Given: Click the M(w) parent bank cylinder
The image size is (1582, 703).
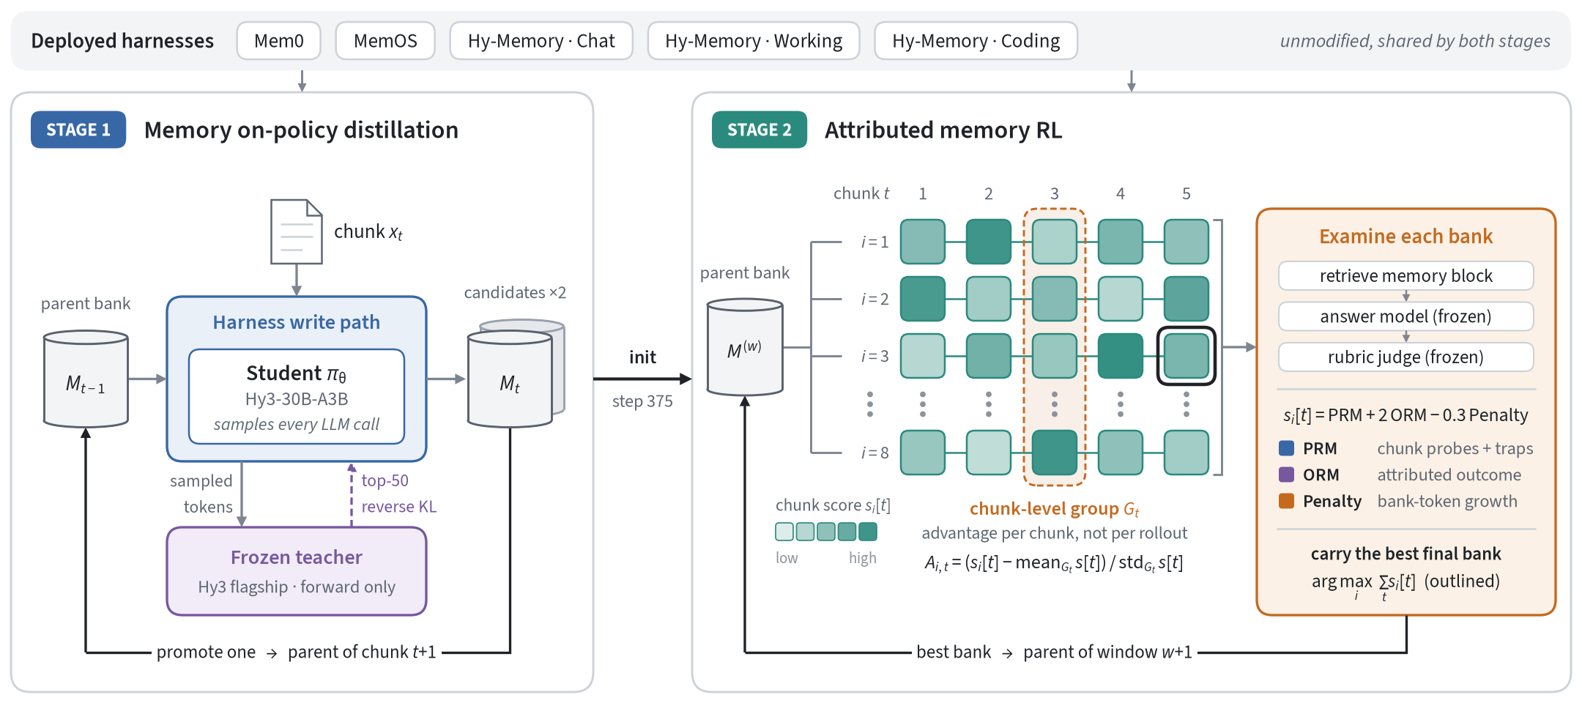Looking at the screenshot, I should click(745, 347).
